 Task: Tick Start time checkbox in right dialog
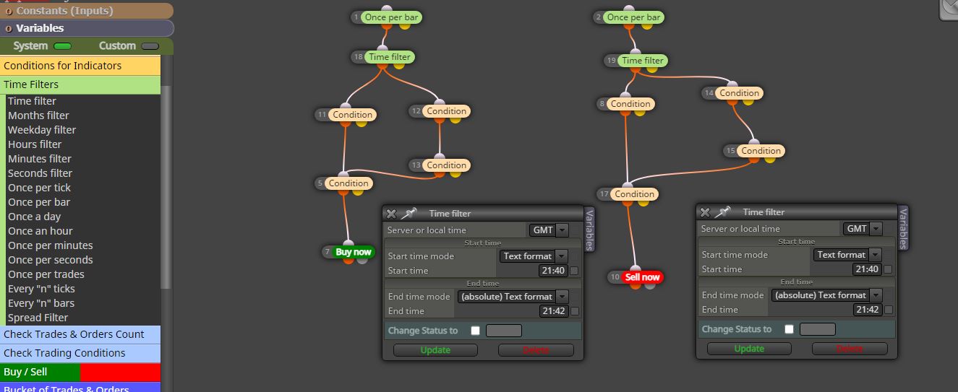[888, 269]
